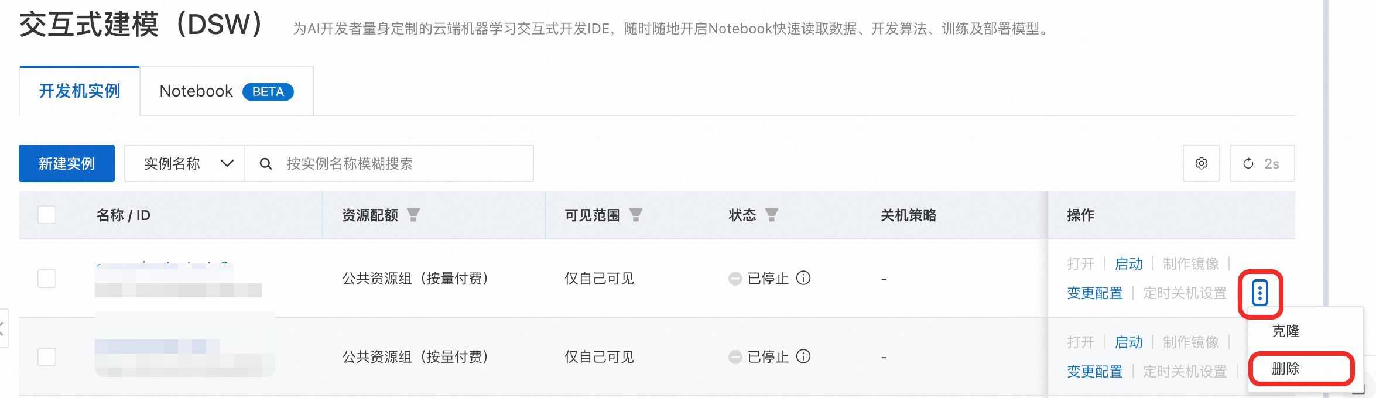Viewport: 1376px width, 398px height.
Task: Click 启动 link in the first row
Action: click(x=1128, y=264)
